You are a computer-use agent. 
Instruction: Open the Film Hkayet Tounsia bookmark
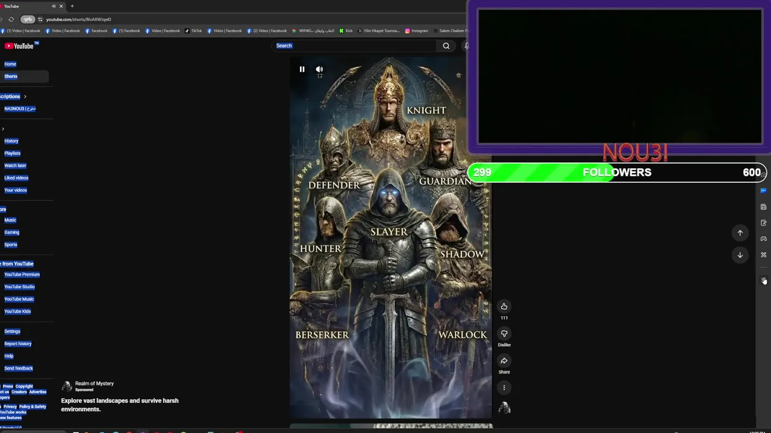[378, 31]
